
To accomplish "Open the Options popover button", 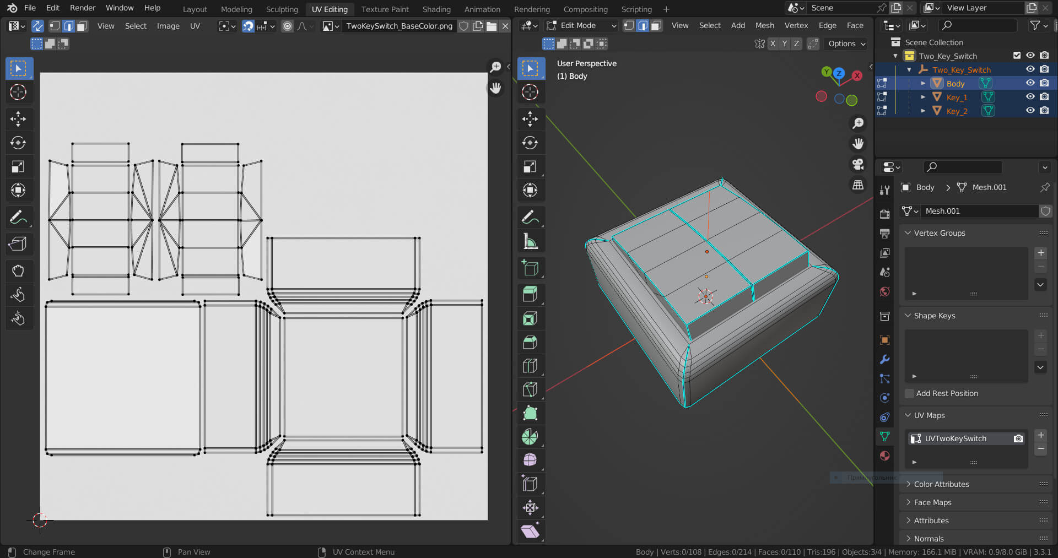I will point(847,44).
